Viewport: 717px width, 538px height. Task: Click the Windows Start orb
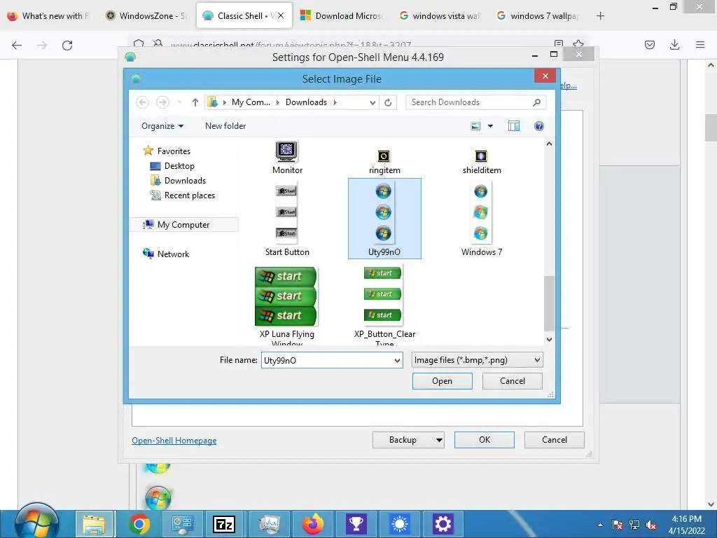coord(36,522)
